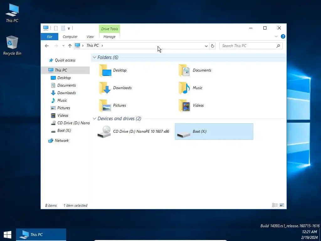Click the Drive Tools contextual tab header

(x=109, y=29)
